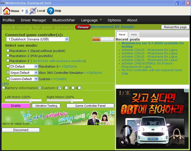Open the Options menu item
This screenshot has height=151, width=191.
click(114, 20)
